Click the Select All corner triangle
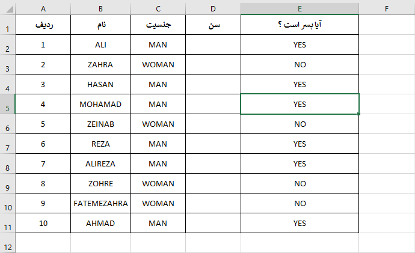The height and width of the screenshot is (253, 415). [7, 8]
